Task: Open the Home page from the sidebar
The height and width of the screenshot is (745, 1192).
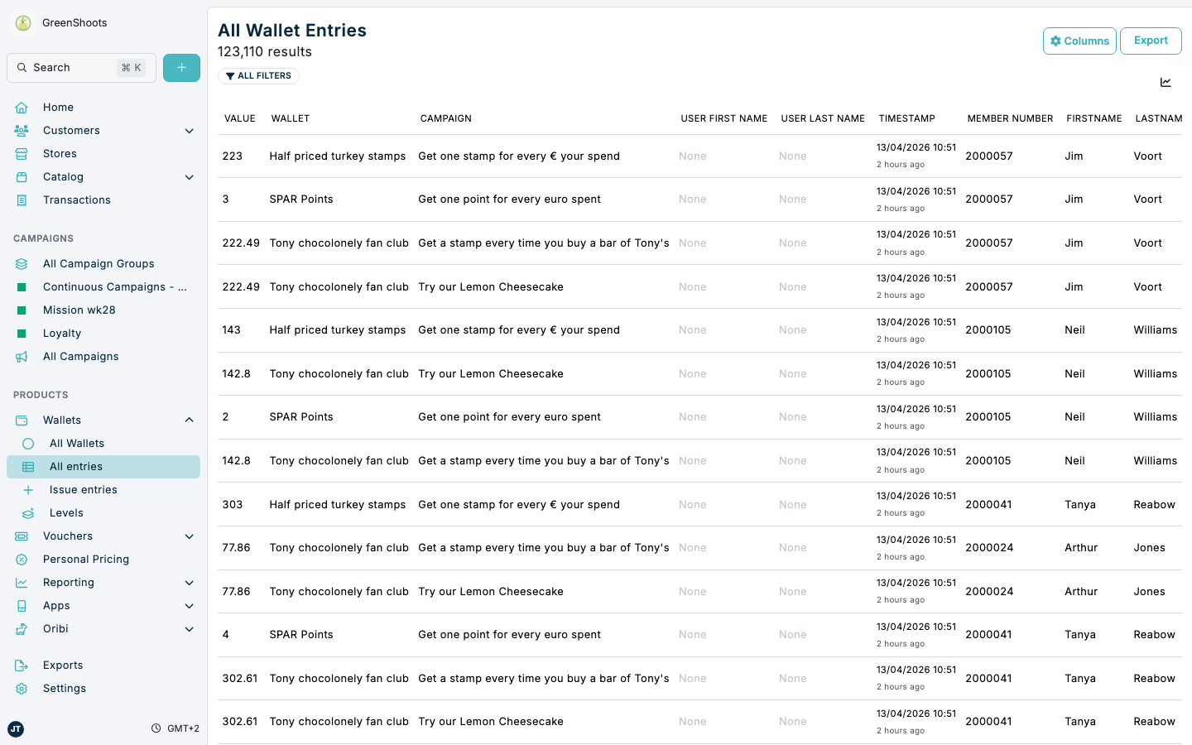Action: click(58, 107)
